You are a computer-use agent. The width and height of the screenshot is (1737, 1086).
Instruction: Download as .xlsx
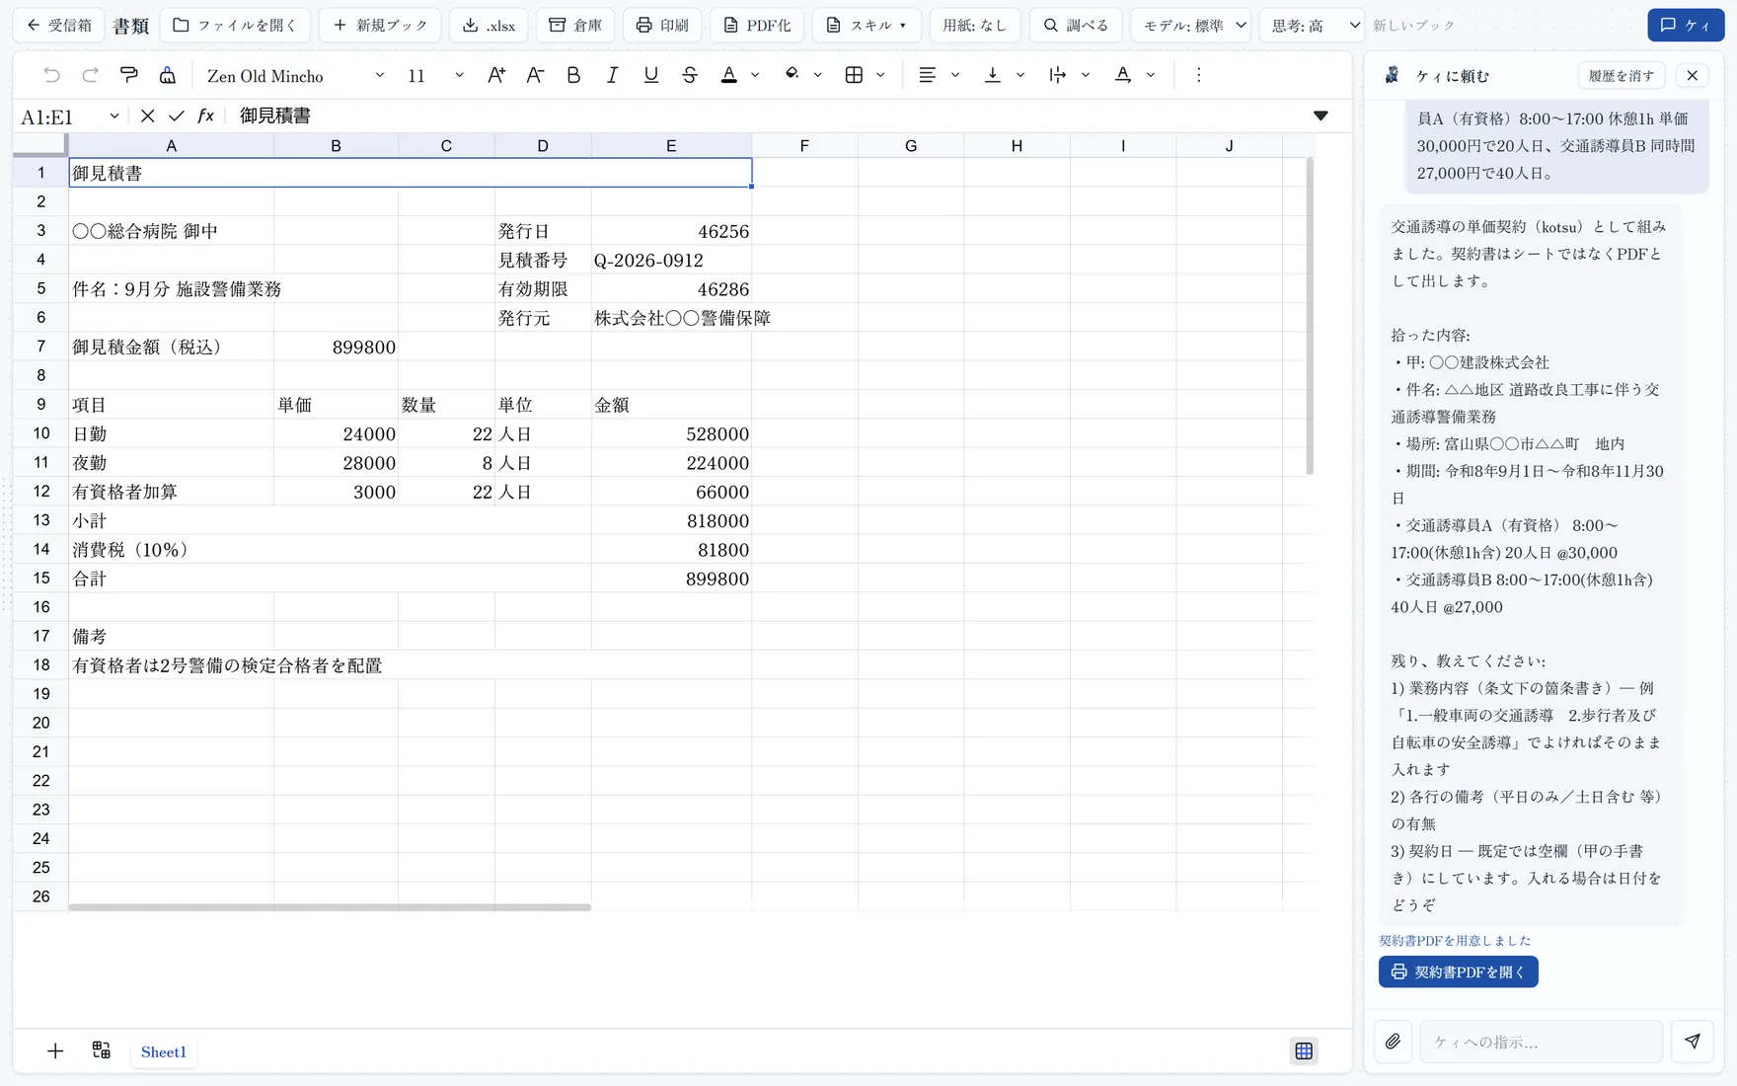coord(489,26)
